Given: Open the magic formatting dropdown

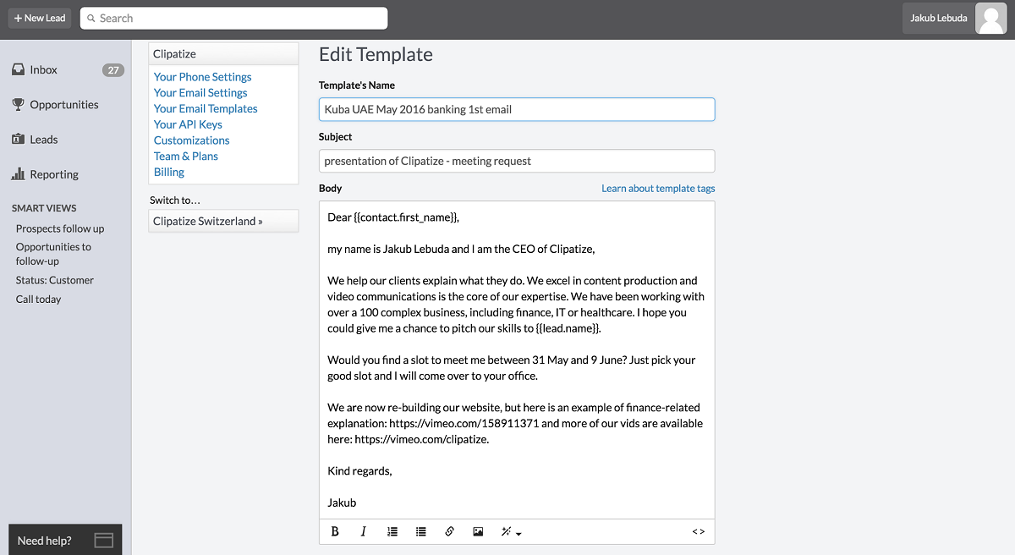Looking at the screenshot, I should click(511, 531).
